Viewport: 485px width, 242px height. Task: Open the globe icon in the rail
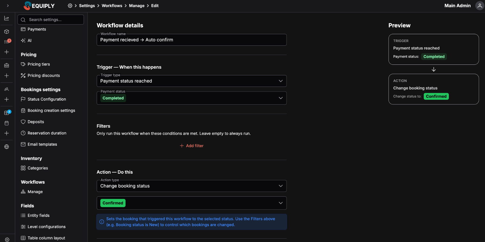(7, 147)
